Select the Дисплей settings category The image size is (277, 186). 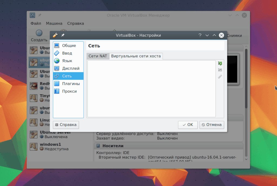coord(68,68)
